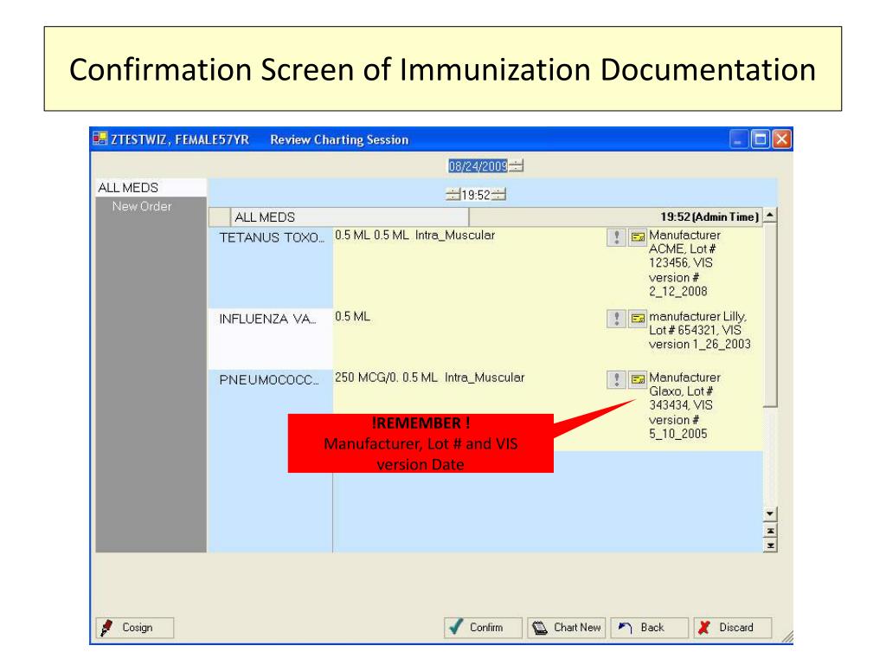Click the stepper right of the 19:52 time

[x=498, y=195]
